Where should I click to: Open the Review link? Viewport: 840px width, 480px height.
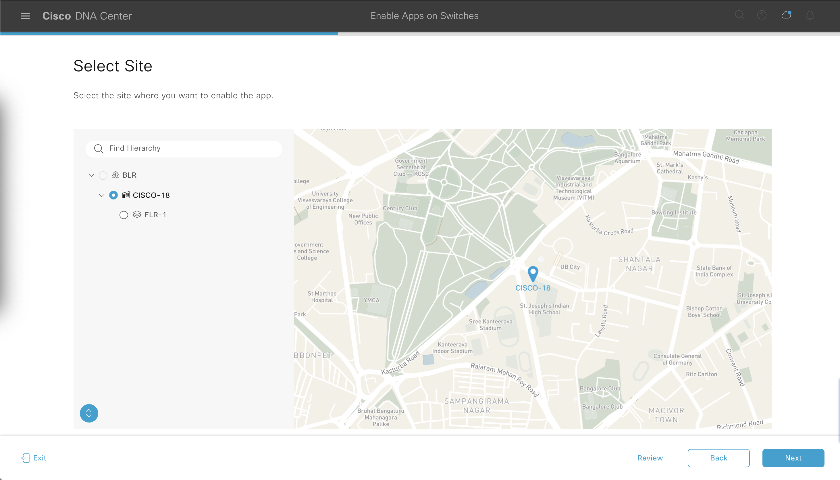650,458
